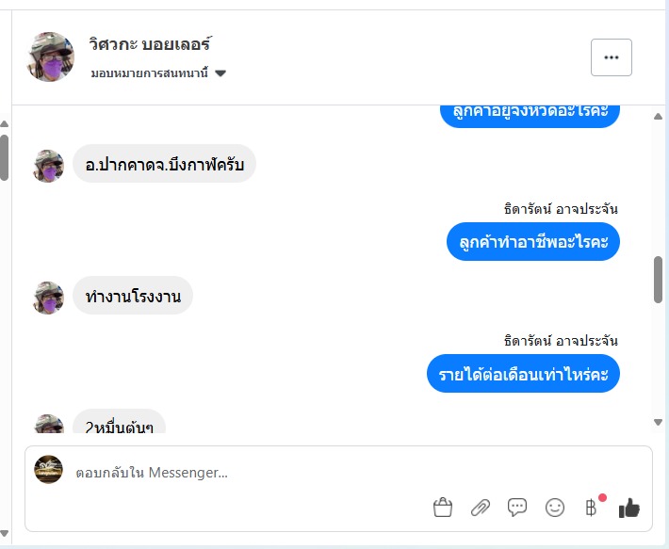Image resolution: width=669 pixels, height=549 pixels.
Task: Click the contact's header profile picture
Action: coord(51,57)
